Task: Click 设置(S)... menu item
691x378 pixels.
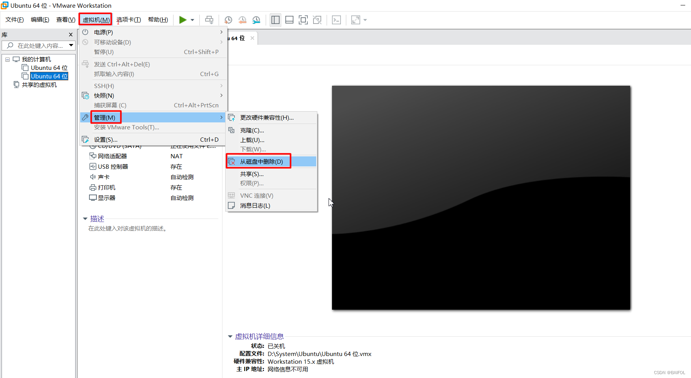Action: [153, 139]
